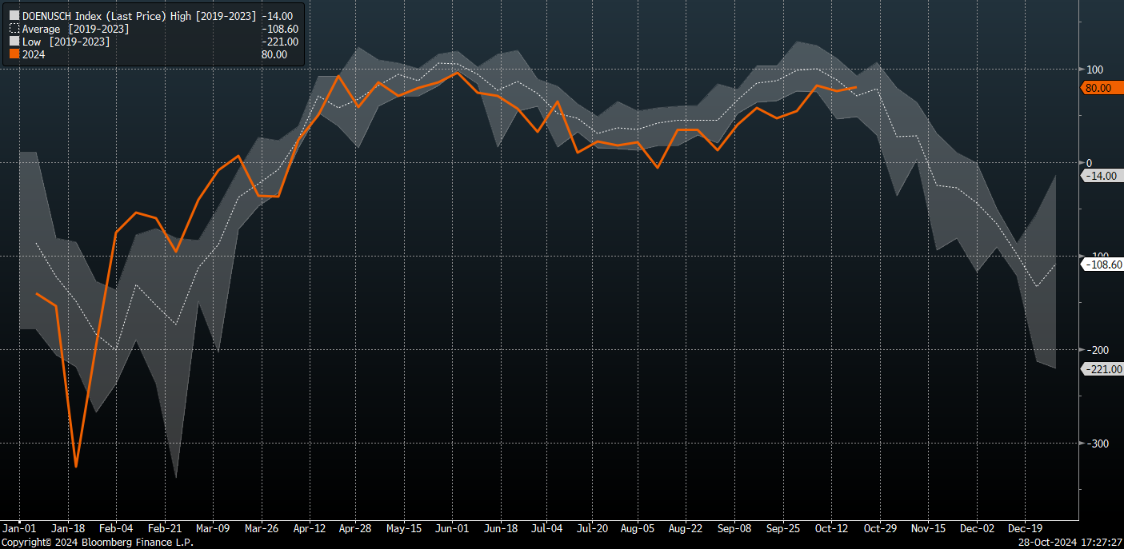Click the Jul-04 date axis label
1124x549 pixels.
[546, 529]
